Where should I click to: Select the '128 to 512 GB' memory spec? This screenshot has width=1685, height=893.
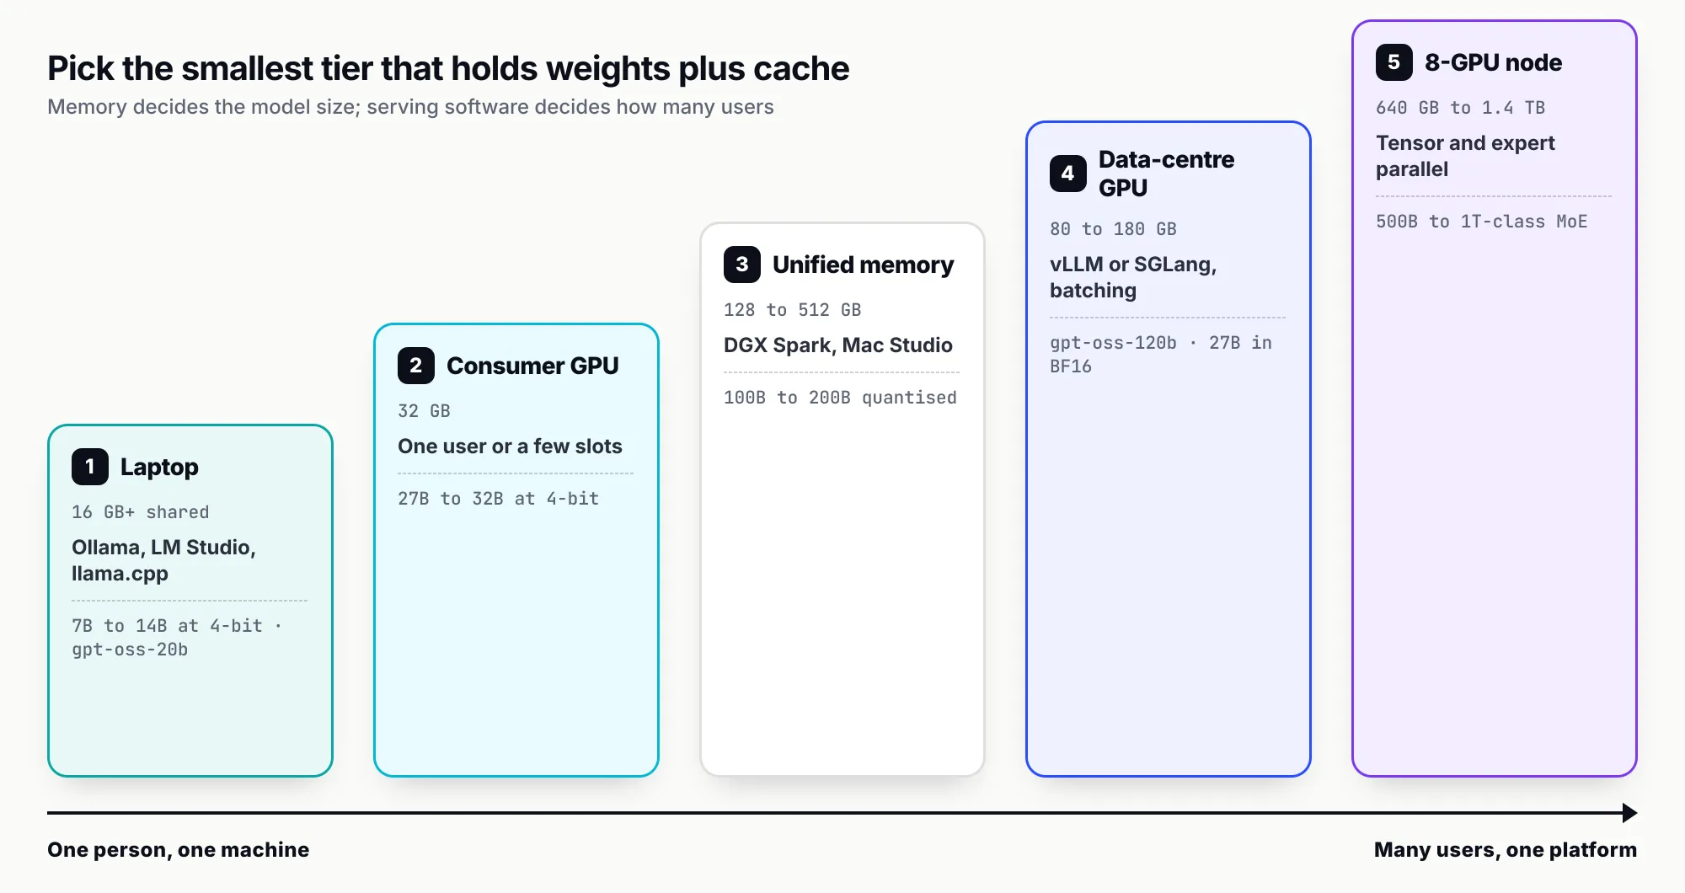pyautogui.click(x=792, y=310)
